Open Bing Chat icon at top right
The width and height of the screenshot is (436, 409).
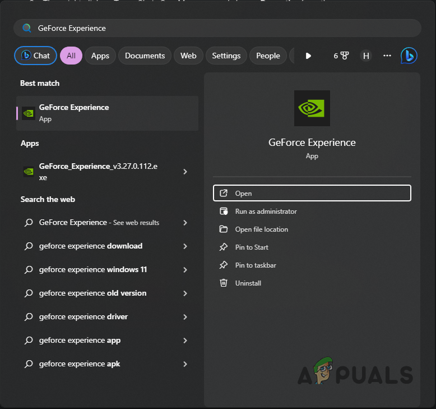coord(409,56)
